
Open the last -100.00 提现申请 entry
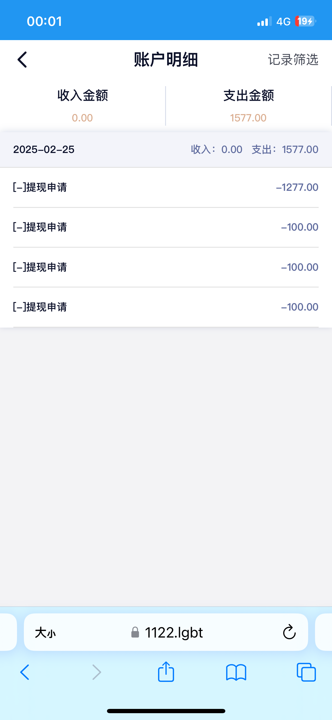point(166,307)
